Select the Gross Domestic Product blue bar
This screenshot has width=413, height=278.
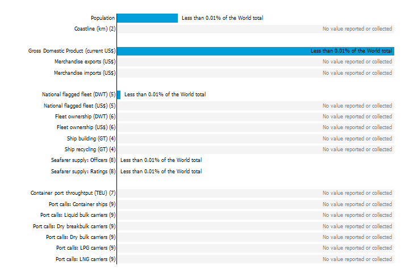pyautogui.click(x=256, y=51)
